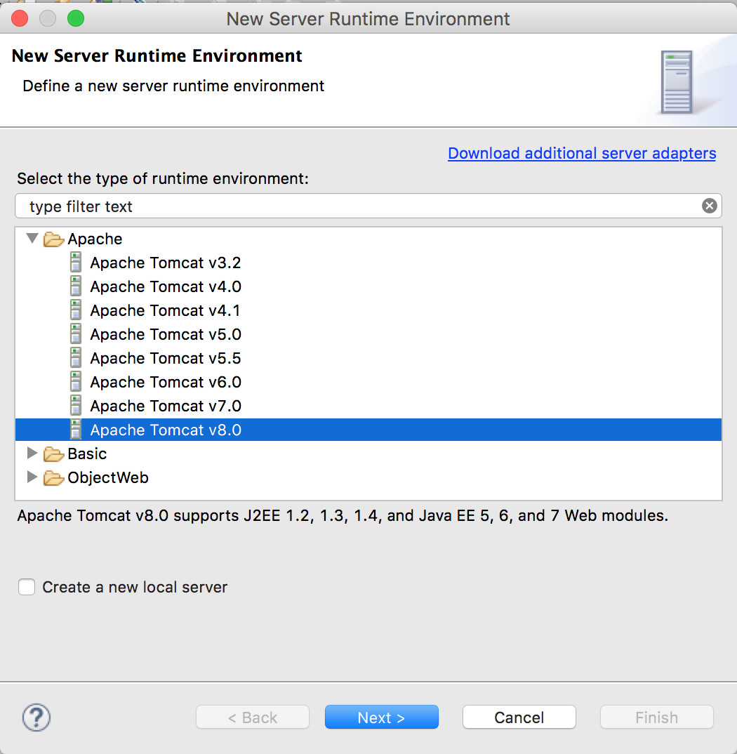The width and height of the screenshot is (737, 754).
Task: Click the server icon next to Apache Tomcat v4.1
Action: point(76,310)
